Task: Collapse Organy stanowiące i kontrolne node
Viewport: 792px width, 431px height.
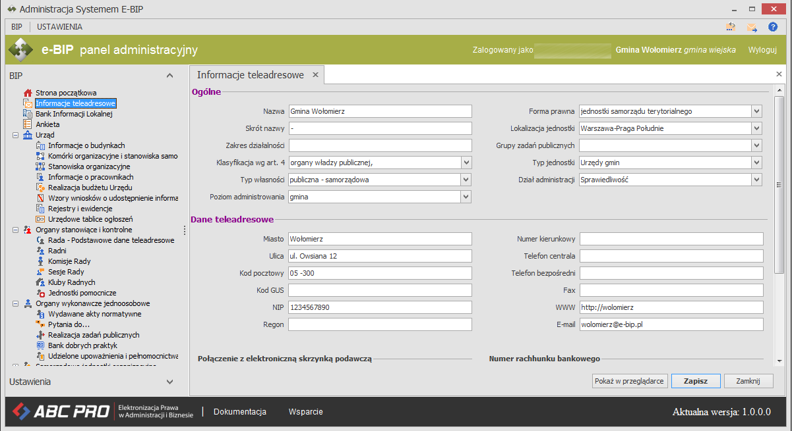Action: (x=15, y=230)
